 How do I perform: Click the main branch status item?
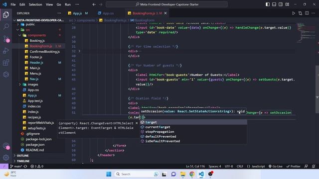pos(16,167)
